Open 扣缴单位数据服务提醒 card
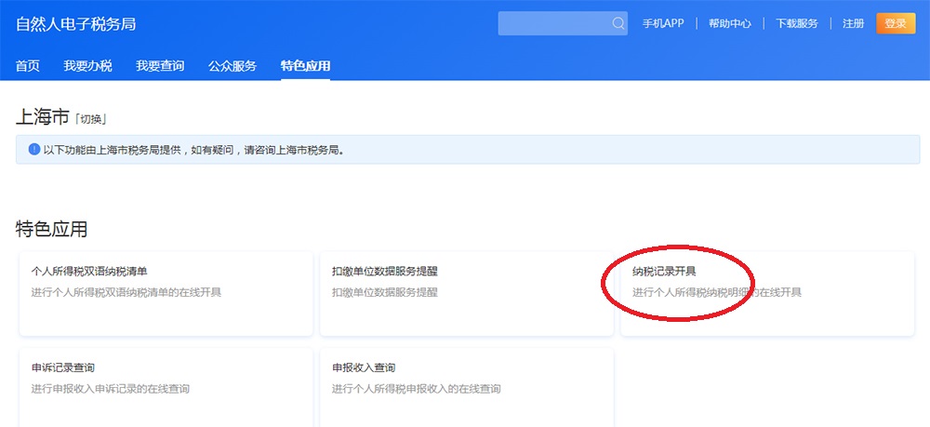Viewport: 930px width, 427px height. 466,292
